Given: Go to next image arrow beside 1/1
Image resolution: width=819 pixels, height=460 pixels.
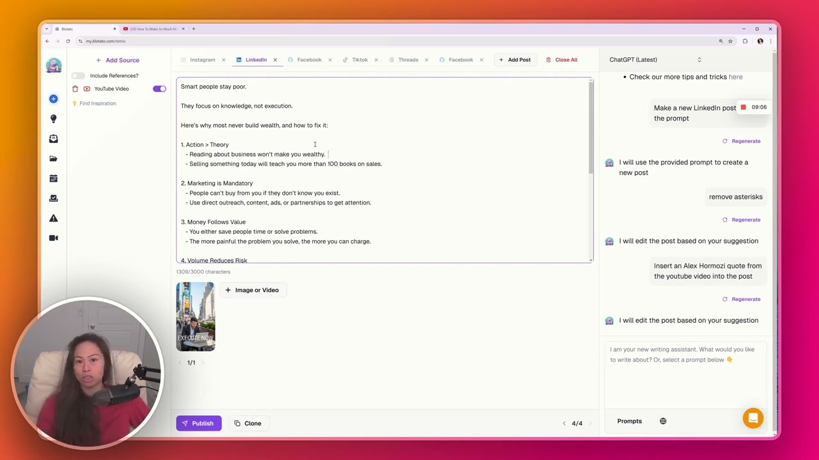Looking at the screenshot, I should (x=203, y=363).
